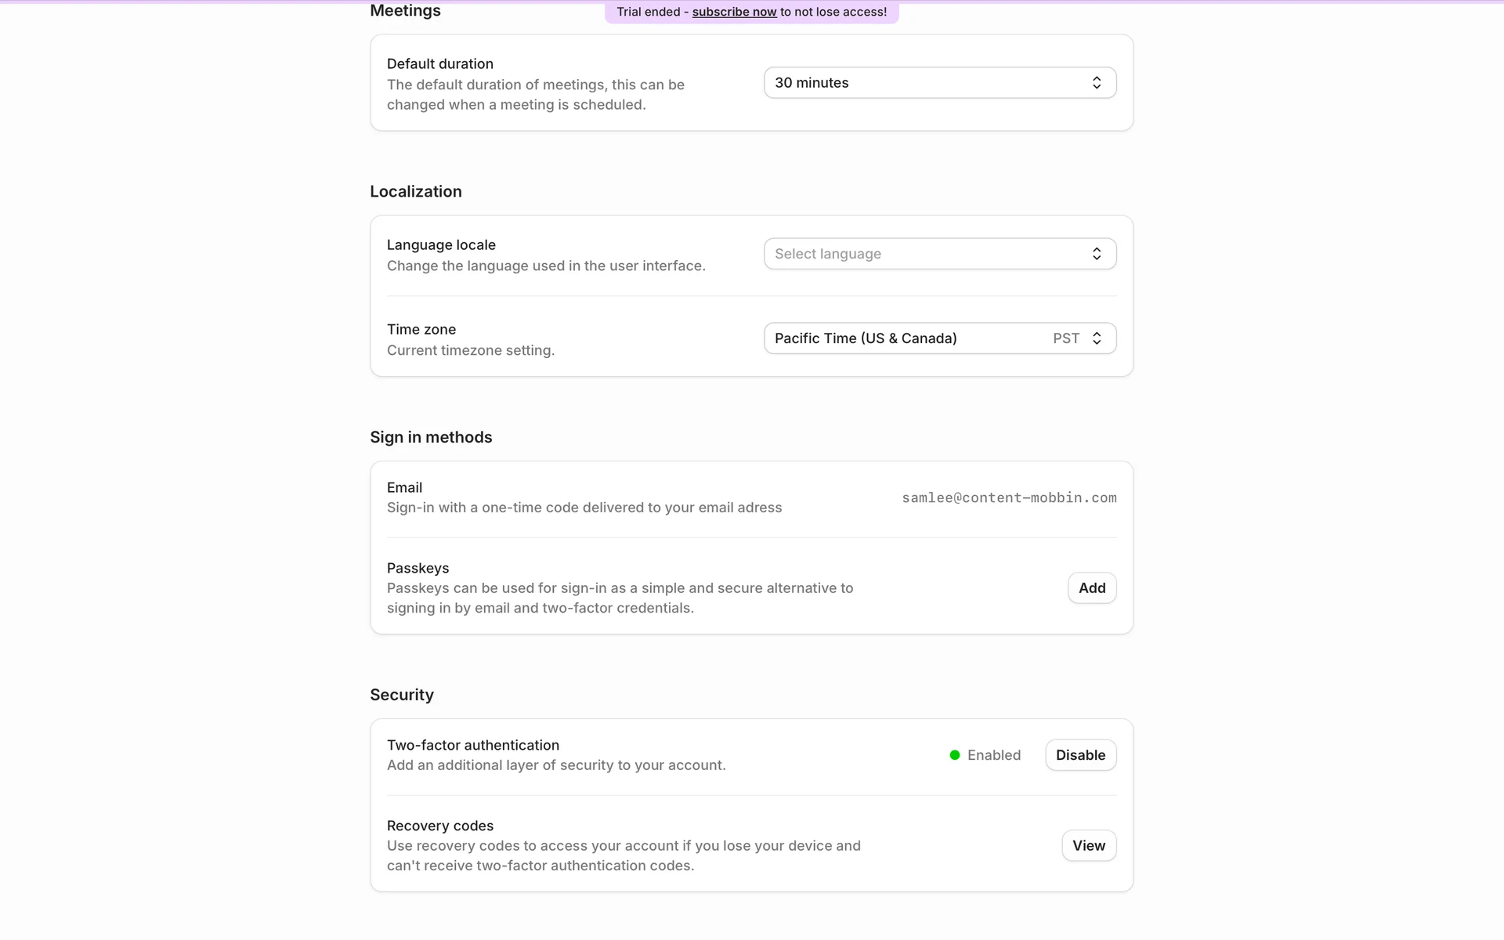Click the Security section heading
The image size is (1504, 940).
[x=402, y=695]
